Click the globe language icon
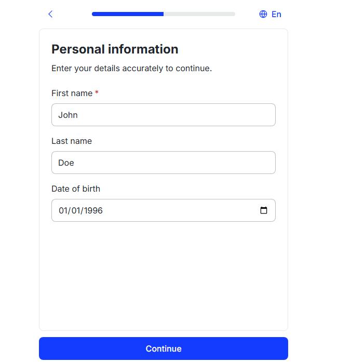 pyautogui.click(x=263, y=14)
